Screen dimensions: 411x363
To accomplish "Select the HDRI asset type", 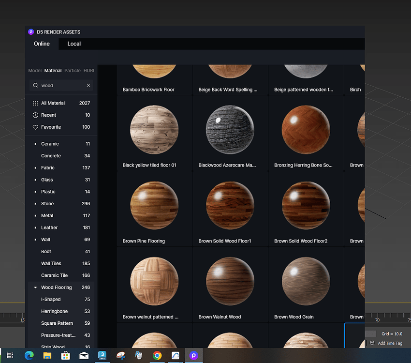I will (x=88, y=71).
